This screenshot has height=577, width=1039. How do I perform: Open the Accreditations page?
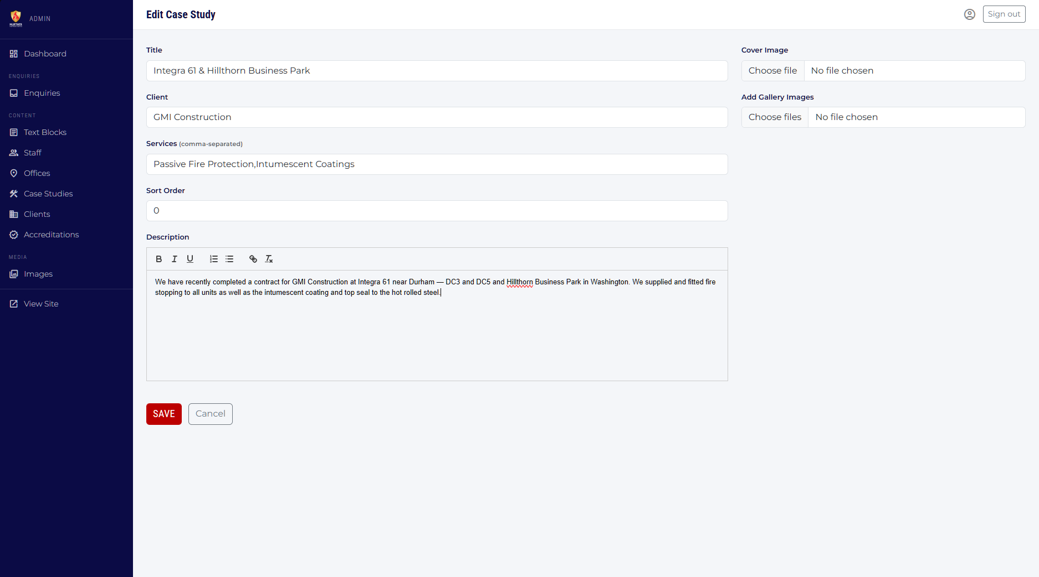click(x=51, y=235)
